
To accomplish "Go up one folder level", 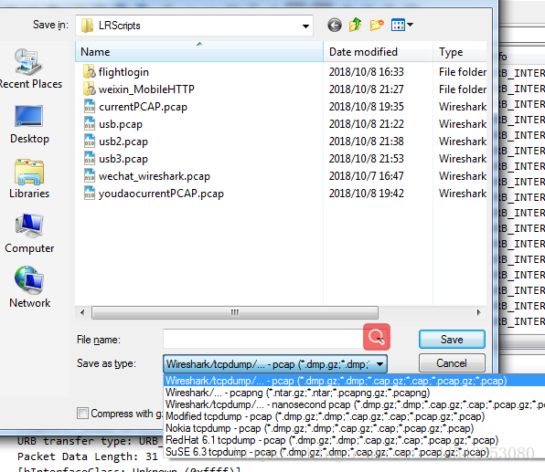I will pyautogui.click(x=355, y=25).
